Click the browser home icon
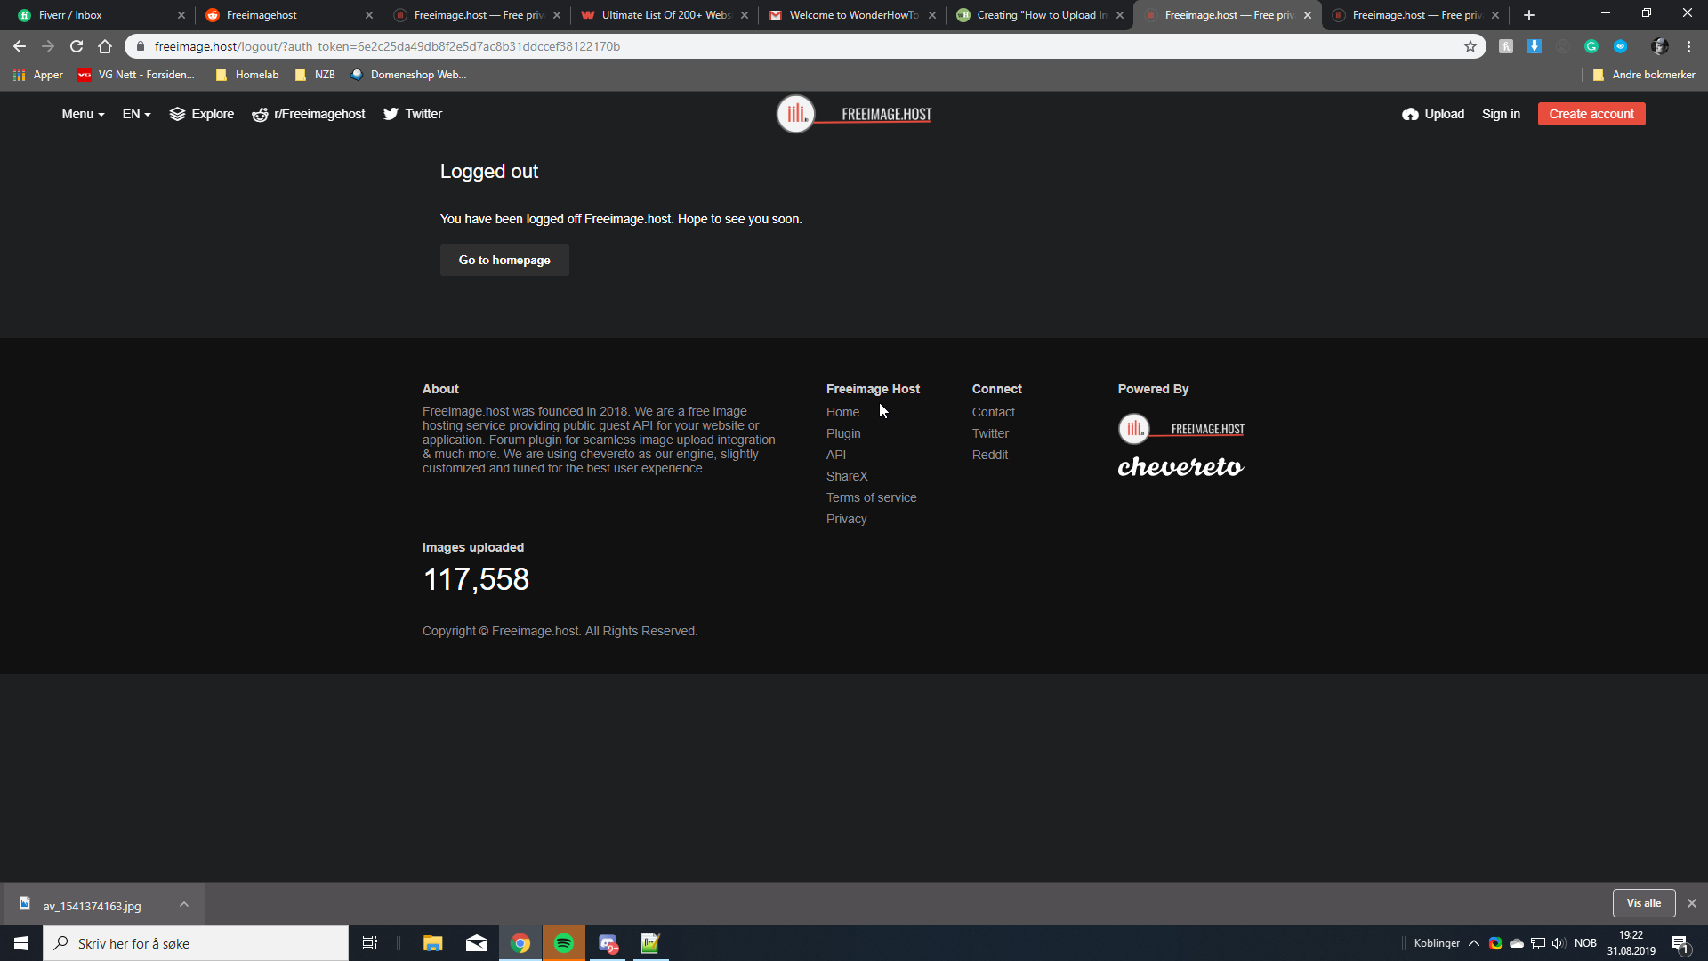This screenshot has height=961, width=1708. [x=105, y=46]
